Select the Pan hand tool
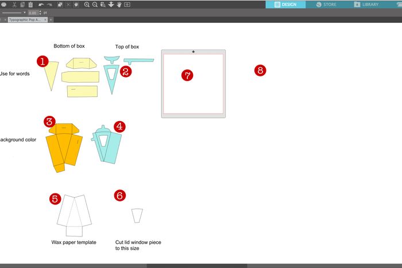The image size is (402, 268). coord(119,5)
